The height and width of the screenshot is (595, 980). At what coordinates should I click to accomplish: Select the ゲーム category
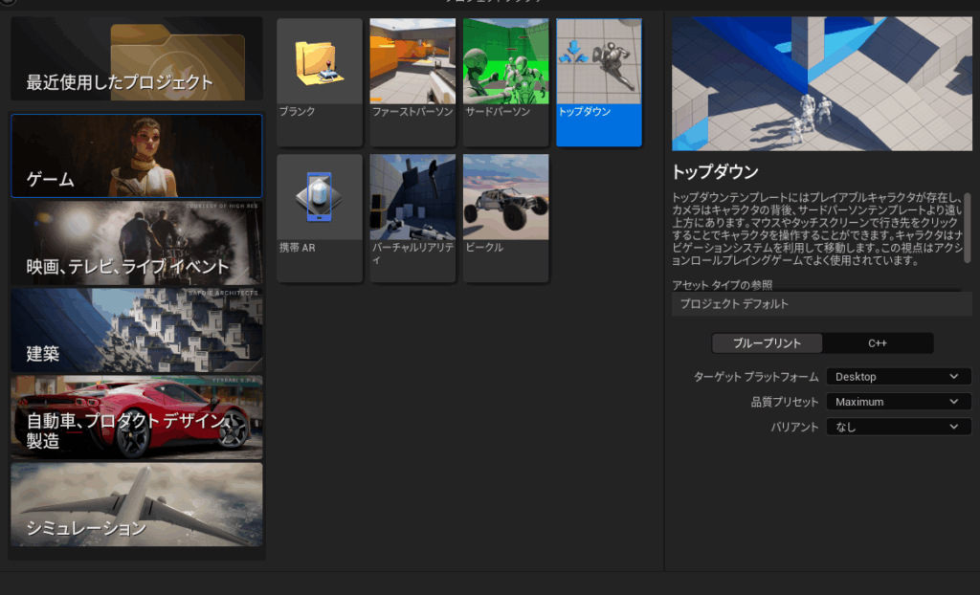pyautogui.click(x=137, y=156)
